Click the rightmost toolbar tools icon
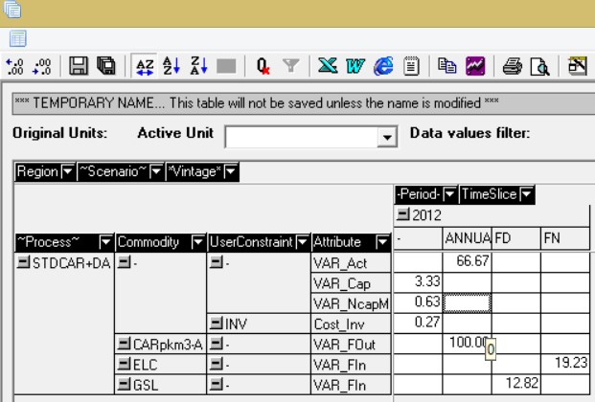Viewport: 595px width, 402px height. pyautogui.click(x=578, y=66)
